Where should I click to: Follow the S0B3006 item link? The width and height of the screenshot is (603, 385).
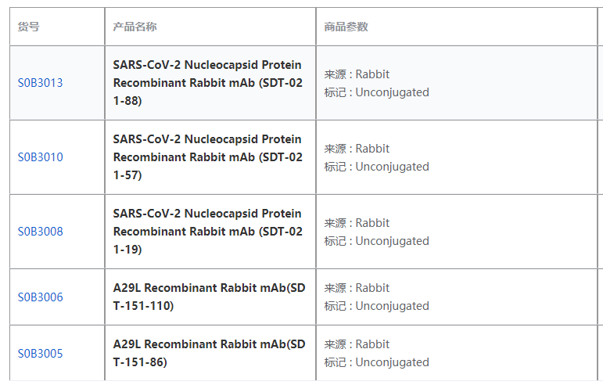41,297
